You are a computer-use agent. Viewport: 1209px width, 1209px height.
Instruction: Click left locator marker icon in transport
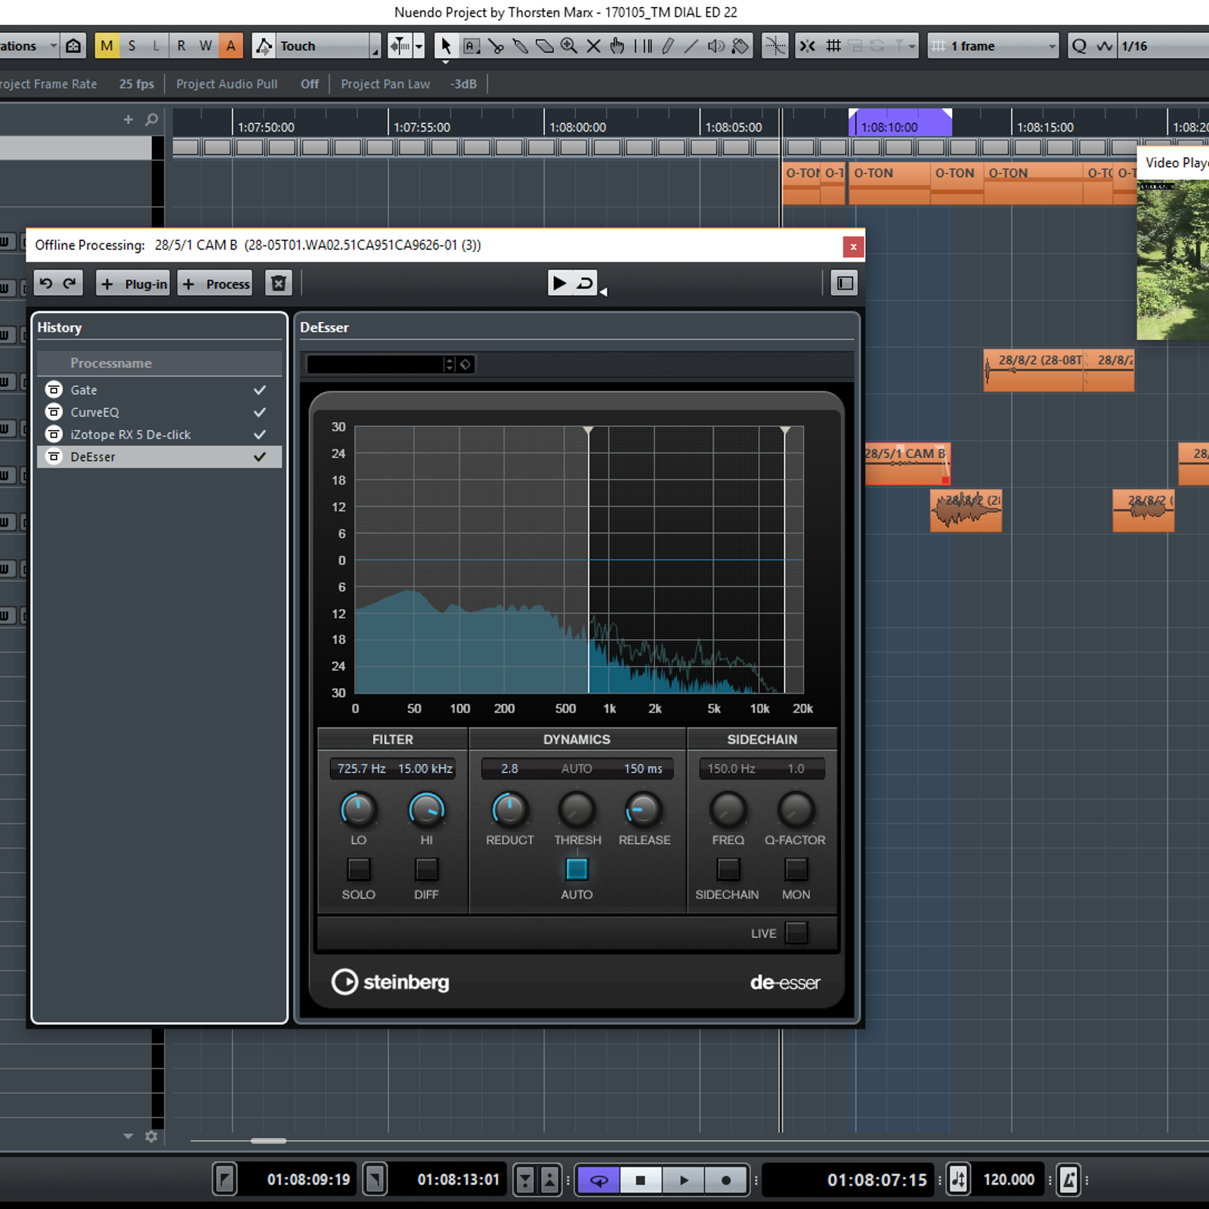point(224,1180)
